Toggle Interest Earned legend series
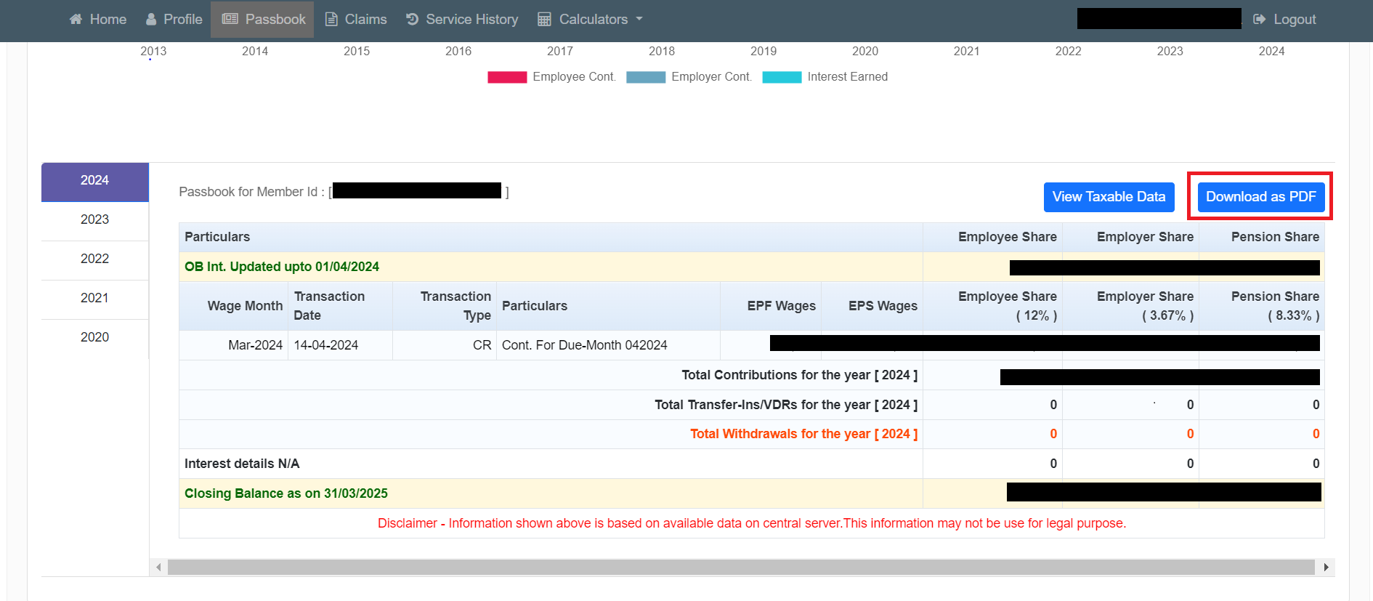 782,77
